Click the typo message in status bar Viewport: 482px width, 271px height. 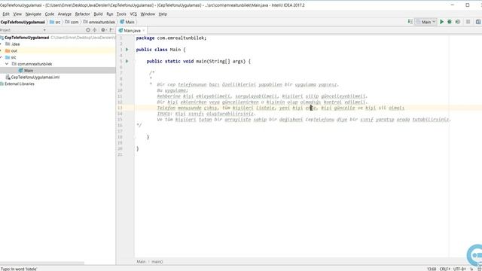coord(19,269)
